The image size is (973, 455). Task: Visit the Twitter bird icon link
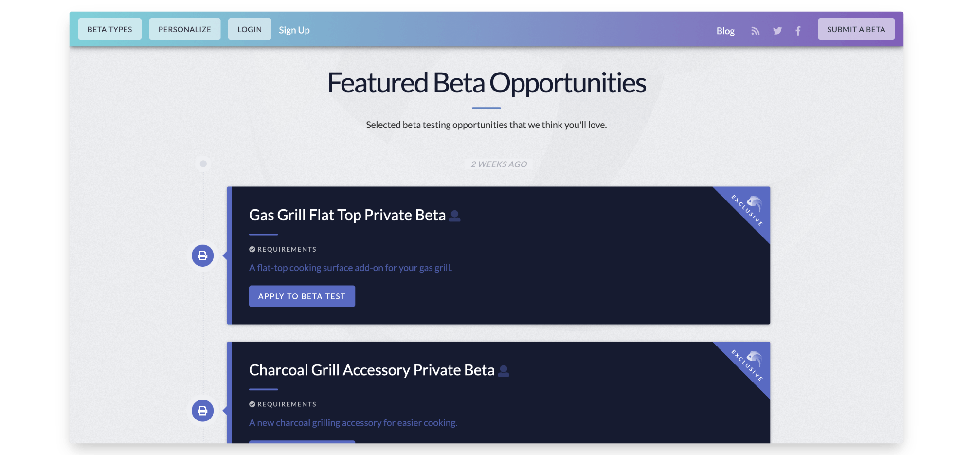tap(777, 31)
